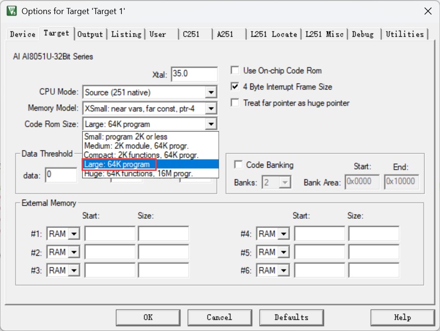Switch to the L251 Locate tab

tap(273, 34)
